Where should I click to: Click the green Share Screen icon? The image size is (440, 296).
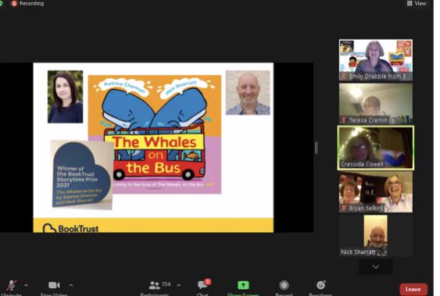coord(243,285)
